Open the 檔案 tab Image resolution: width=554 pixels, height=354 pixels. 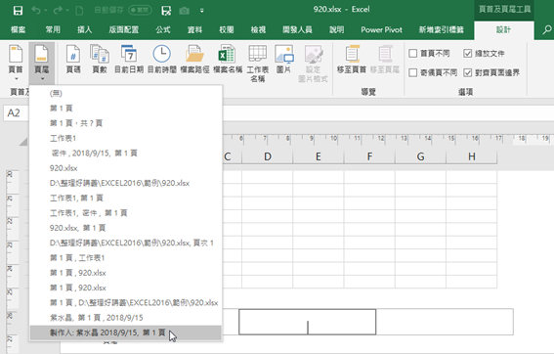click(18, 29)
